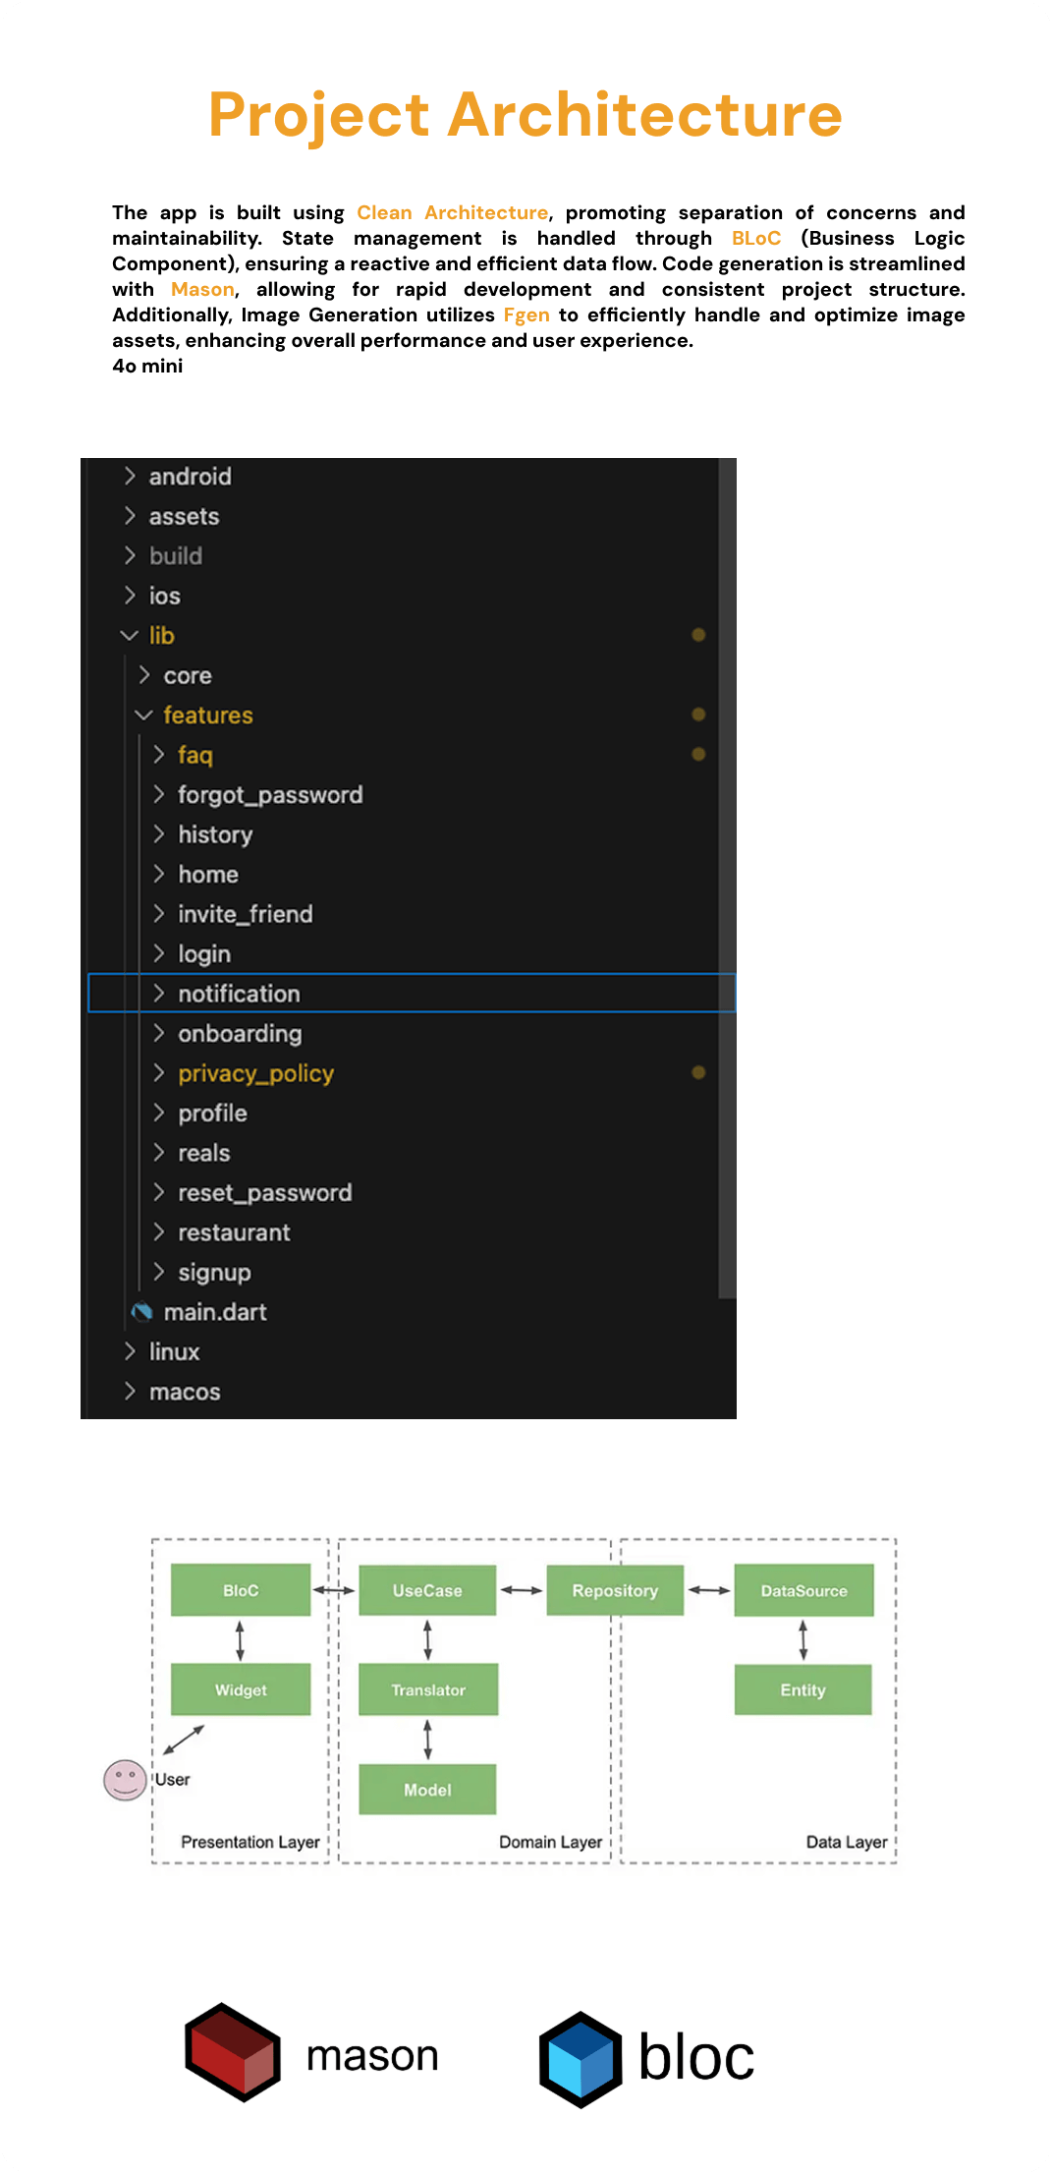Click the modified dot beside privacy_policy
The height and width of the screenshot is (2174, 1052).
(x=698, y=1072)
